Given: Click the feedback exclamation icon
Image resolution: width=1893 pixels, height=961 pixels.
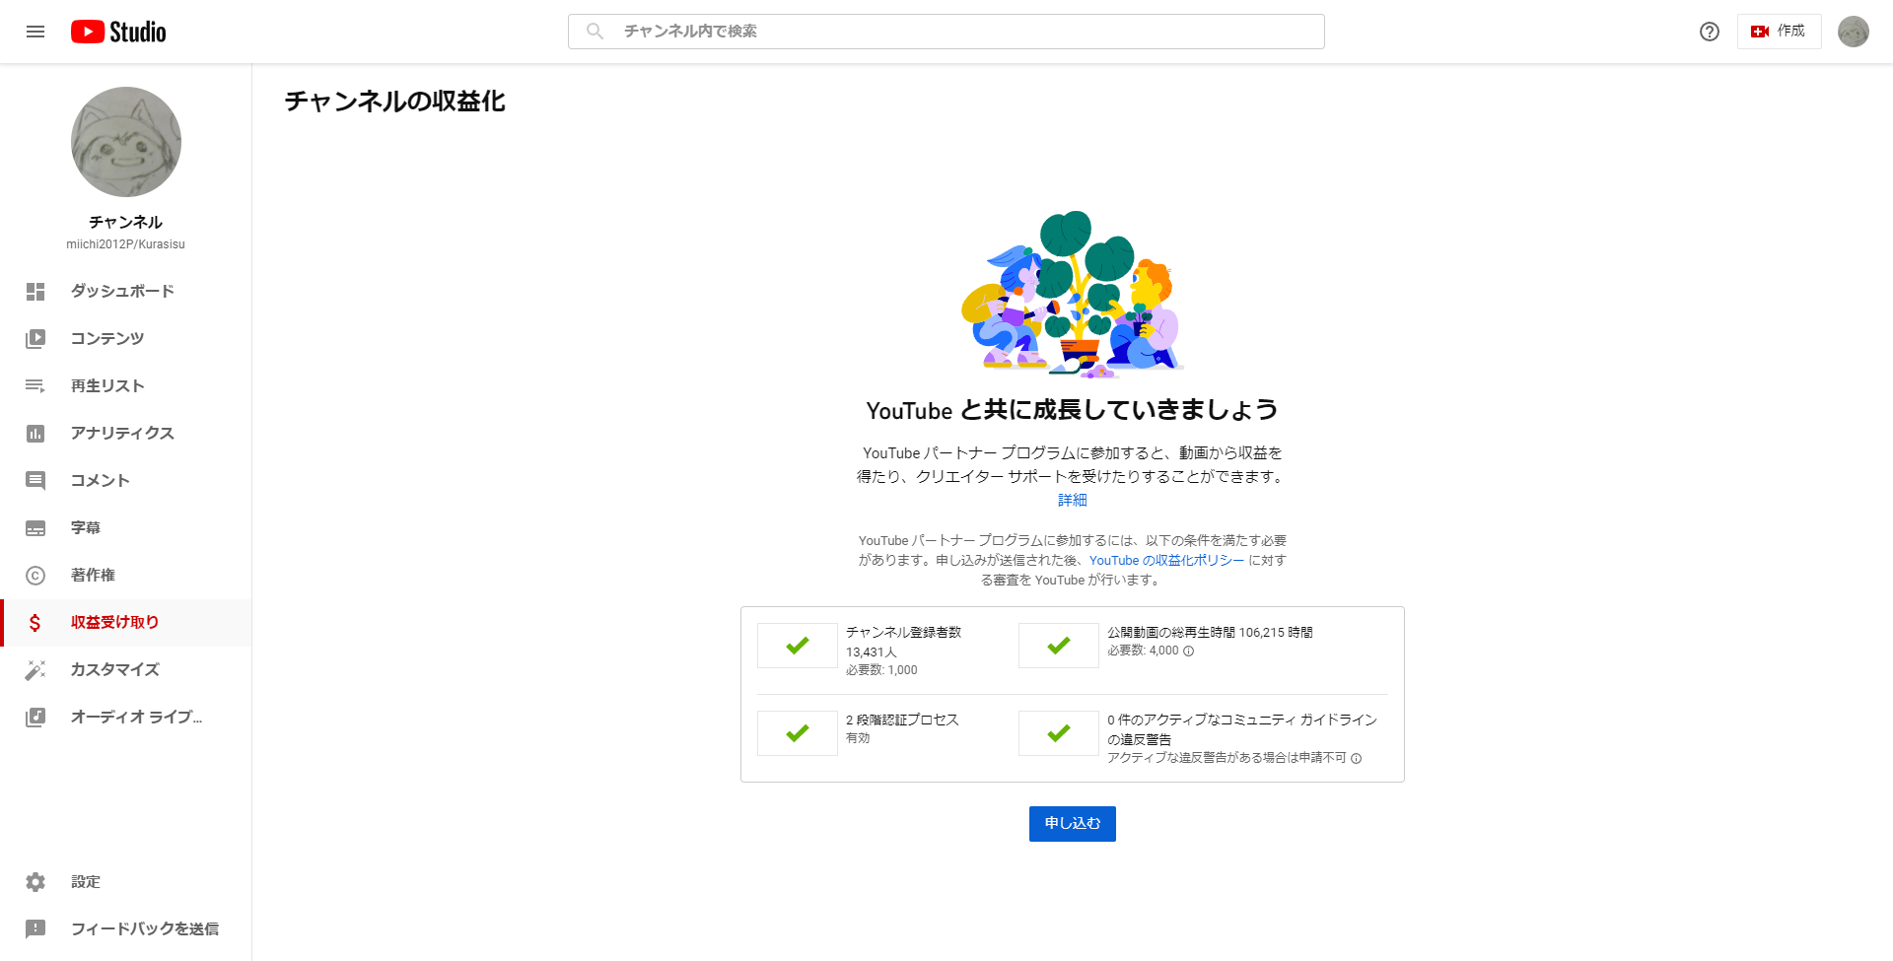Looking at the screenshot, I should 35,928.
